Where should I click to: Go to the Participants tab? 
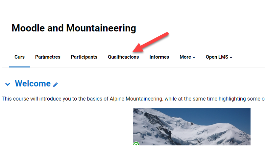[x=84, y=57]
